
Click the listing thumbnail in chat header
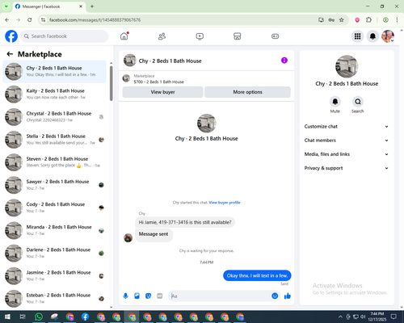point(130,61)
